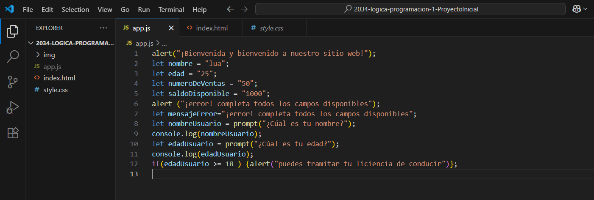Close the app.js editor tab
Image resolution: width=594 pixels, height=200 pixels.
pos(171,28)
